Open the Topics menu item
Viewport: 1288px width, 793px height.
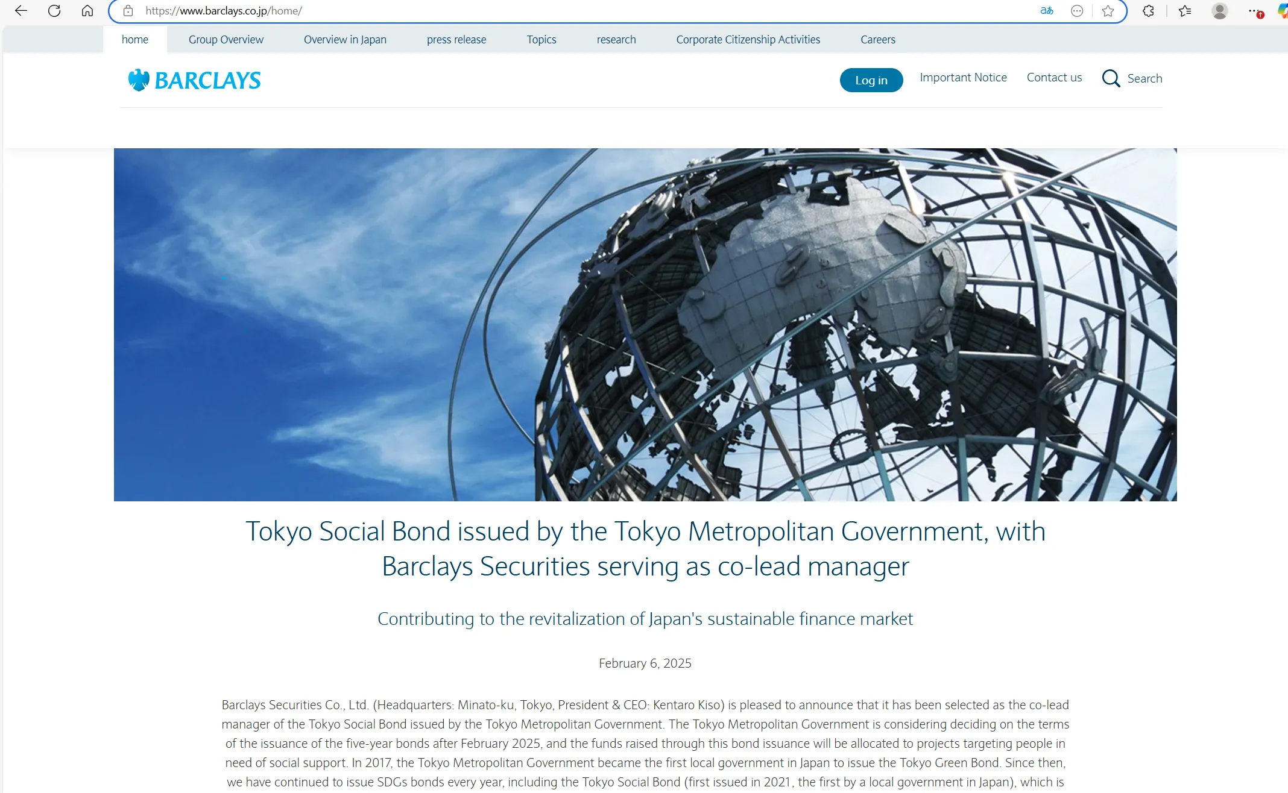pos(541,39)
